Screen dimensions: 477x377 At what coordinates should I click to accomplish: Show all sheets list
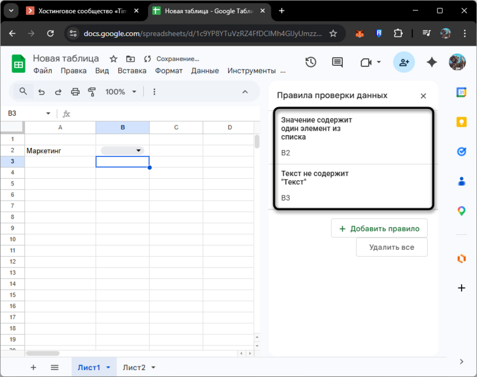(55, 368)
